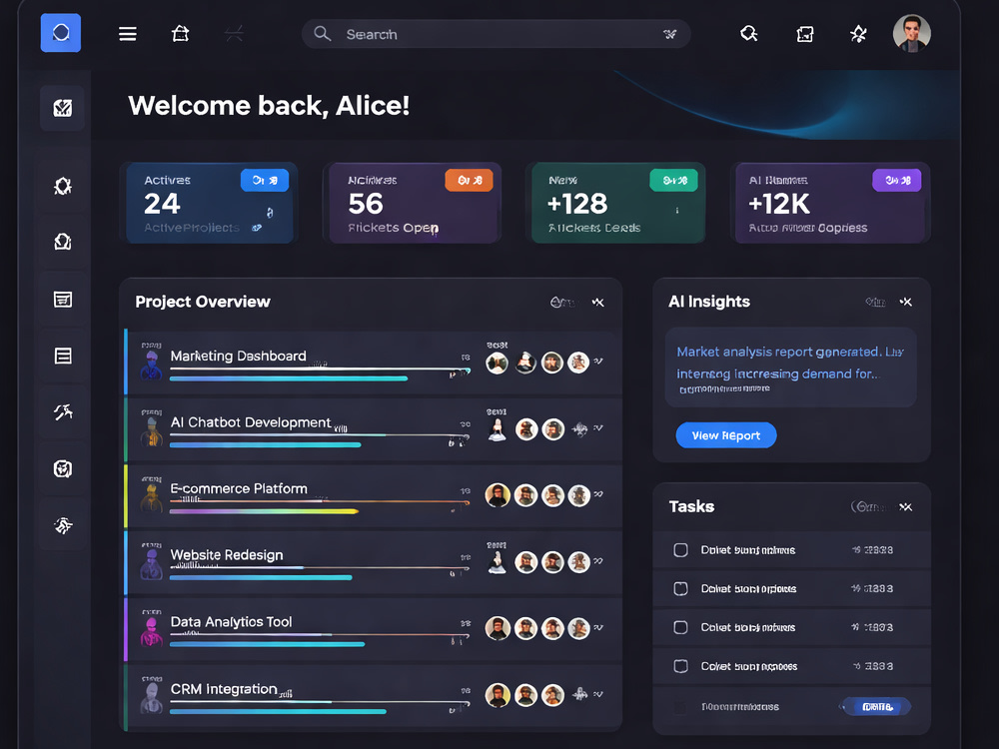This screenshot has width=999, height=749.
Task: Check the first task checkbox
Action: pyautogui.click(x=680, y=549)
